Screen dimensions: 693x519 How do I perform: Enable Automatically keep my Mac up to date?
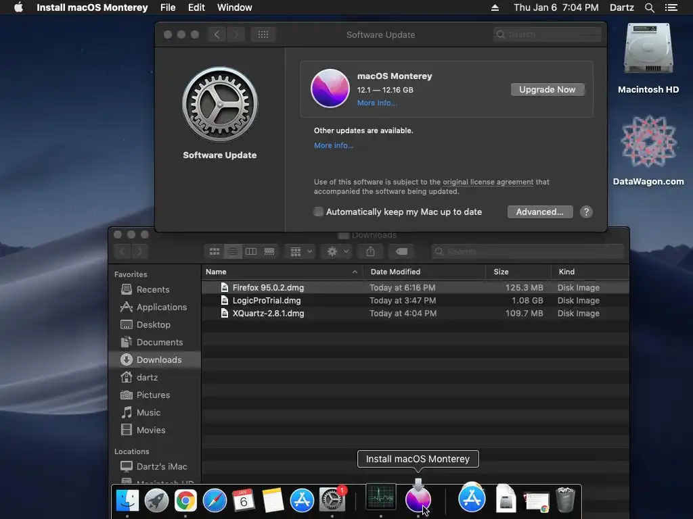tap(318, 212)
